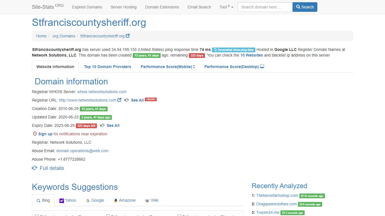Select the Website information tab

55,67
